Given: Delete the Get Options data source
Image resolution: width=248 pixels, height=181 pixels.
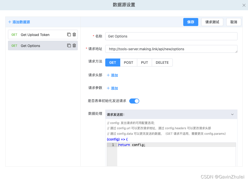Looking at the screenshot, I should [x=74, y=45].
